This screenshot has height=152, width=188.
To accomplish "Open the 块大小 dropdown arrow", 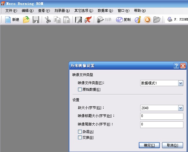I will tap(181, 108).
